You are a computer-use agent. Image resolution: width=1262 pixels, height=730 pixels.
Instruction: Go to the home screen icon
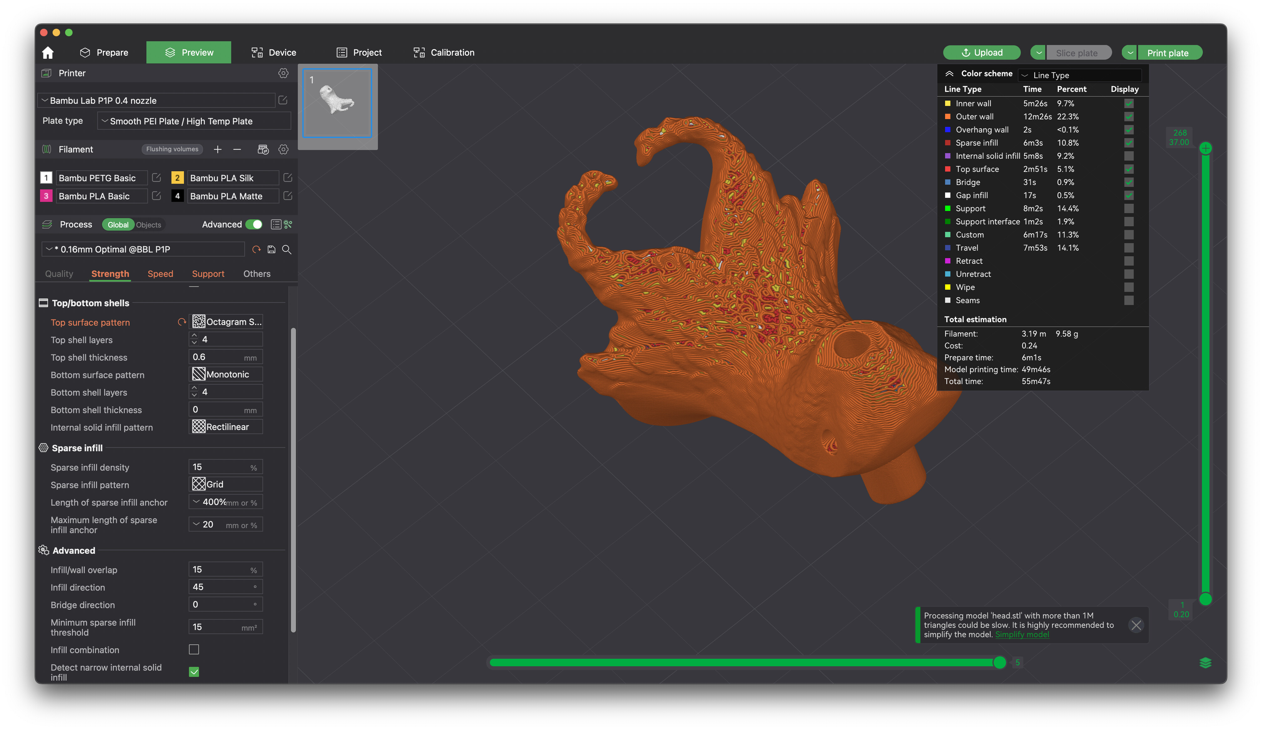point(48,52)
